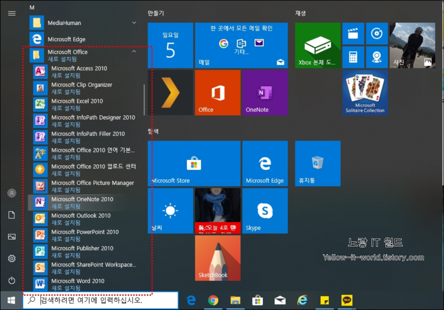Launch Microsoft Office Picture Manager
The height and width of the screenshot is (310, 444).
(84, 186)
